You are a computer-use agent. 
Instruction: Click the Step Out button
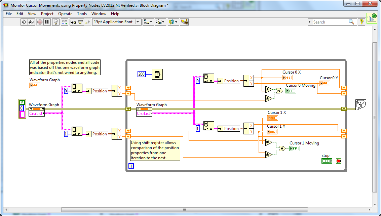pyautogui.click(x=87, y=22)
